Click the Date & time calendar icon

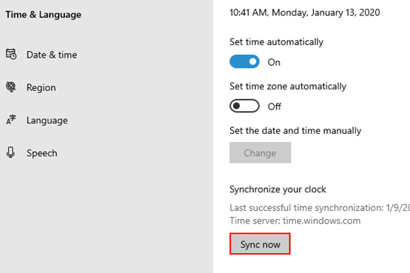11,54
